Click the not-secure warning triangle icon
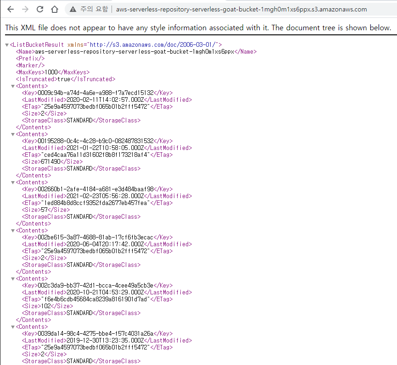Screen dimensions: 397x365 tap(73, 9)
